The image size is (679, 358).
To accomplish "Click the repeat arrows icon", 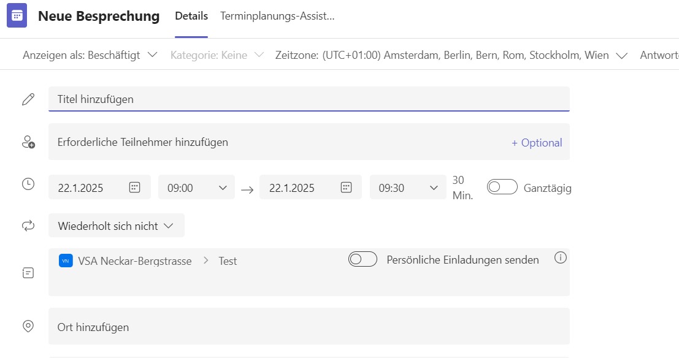I will 28,226.
